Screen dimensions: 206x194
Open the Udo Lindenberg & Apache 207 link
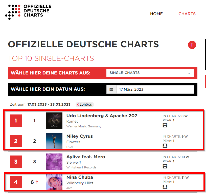[102, 116]
